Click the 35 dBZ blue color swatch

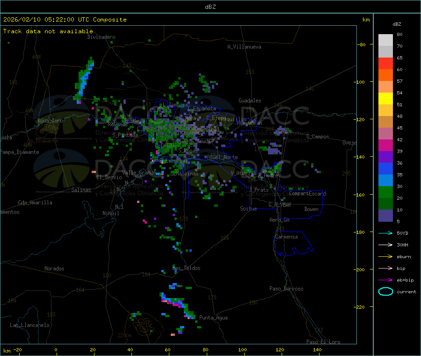coord(385,168)
